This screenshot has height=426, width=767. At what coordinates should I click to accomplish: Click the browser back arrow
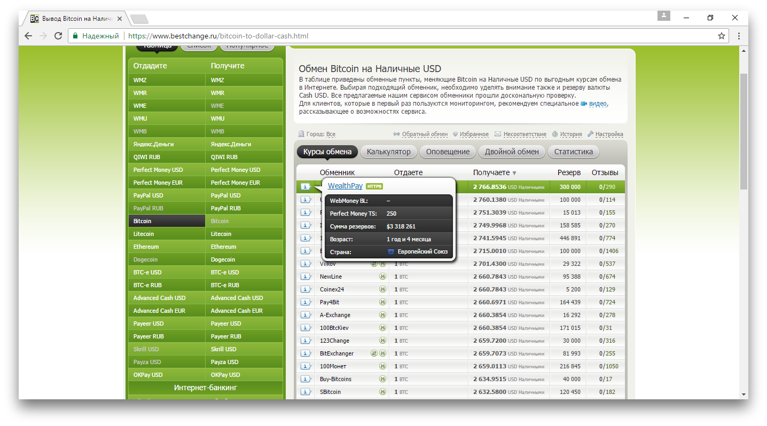pos(28,36)
